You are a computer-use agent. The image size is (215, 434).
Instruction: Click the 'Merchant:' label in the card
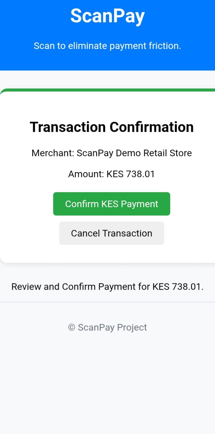[x=53, y=153]
